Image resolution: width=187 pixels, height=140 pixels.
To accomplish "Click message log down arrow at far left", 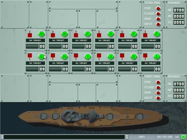I will click(x=2, y=138).
